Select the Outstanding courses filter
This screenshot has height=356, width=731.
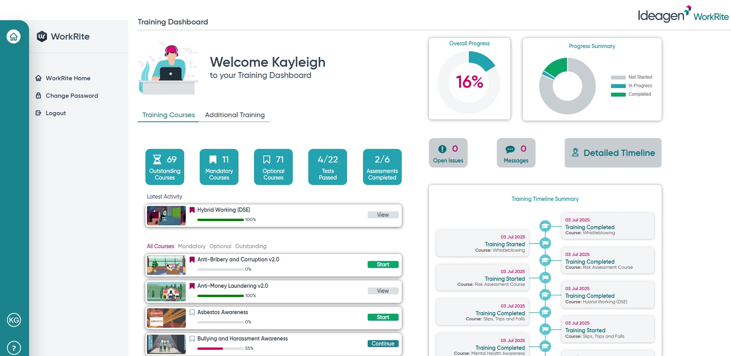pos(251,246)
